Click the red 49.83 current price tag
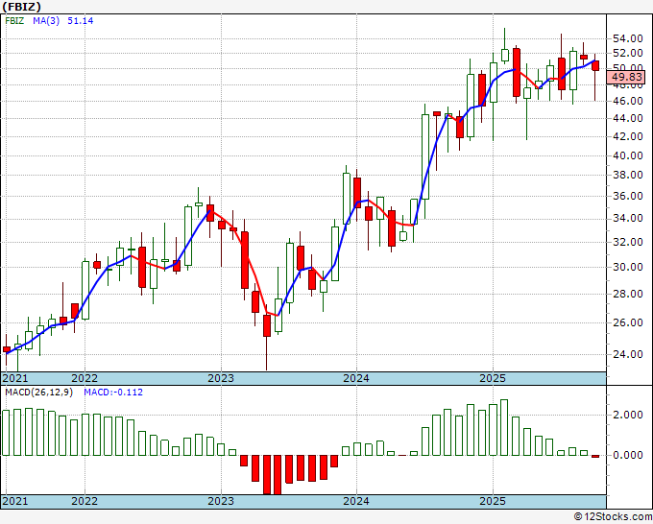653x524 pixels. (x=626, y=77)
